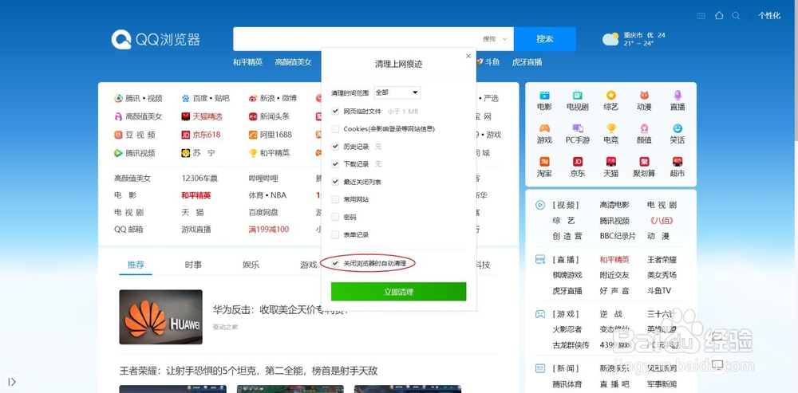The height and width of the screenshot is (393, 798).
Task: Open the 个性化 link
Action: pyautogui.click(x=769, y=16)
